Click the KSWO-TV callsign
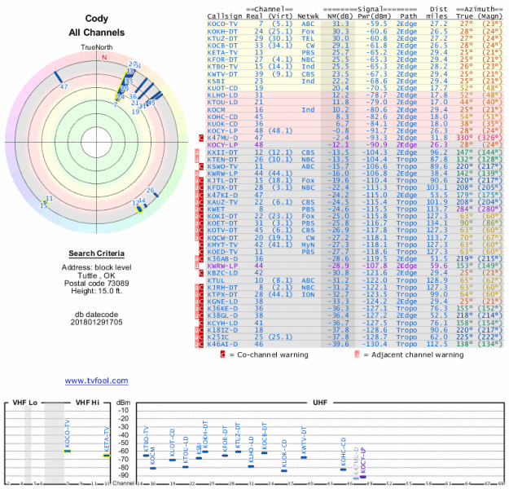Screen dimensions: 509x489 click(x=222, y=167)
